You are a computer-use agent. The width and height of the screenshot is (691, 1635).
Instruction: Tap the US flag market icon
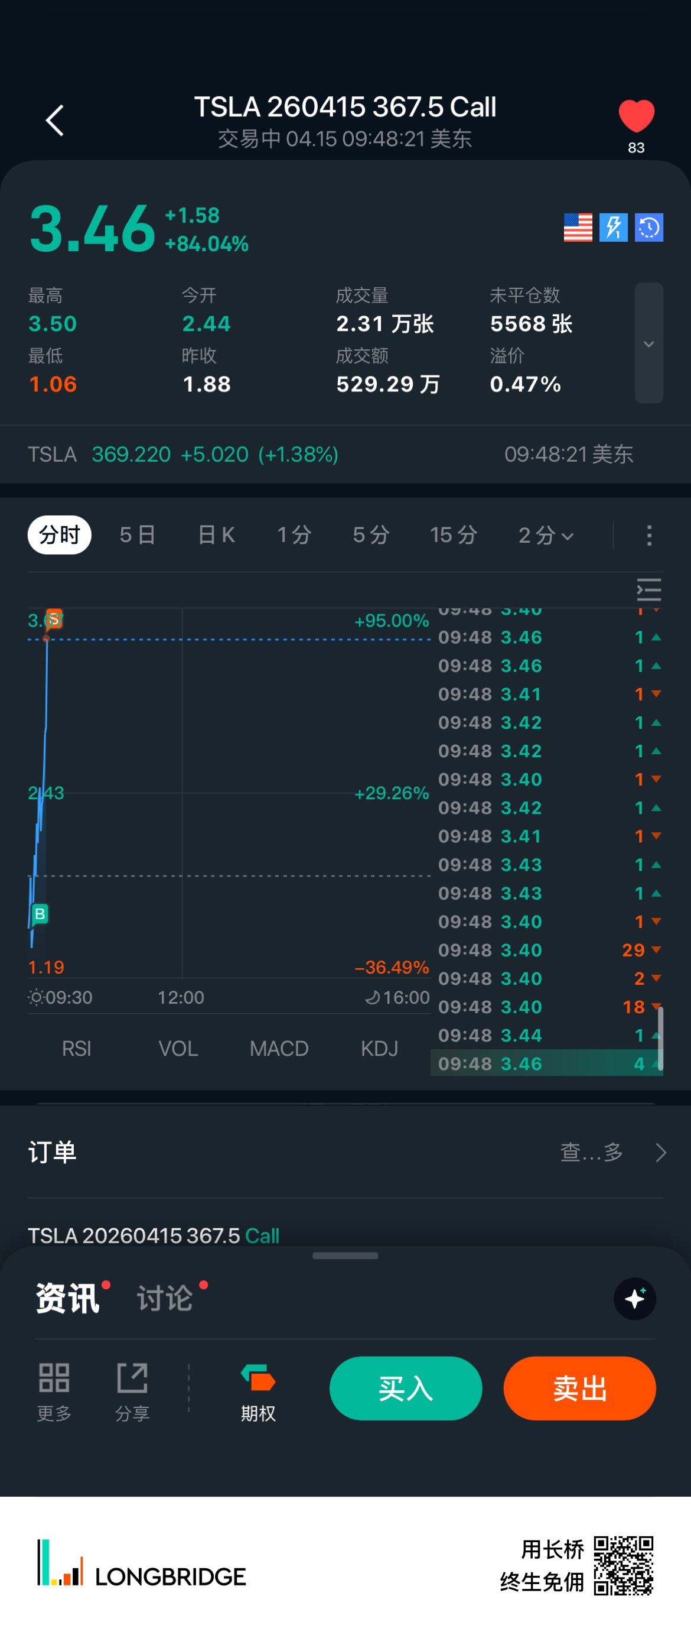point(578,227)
